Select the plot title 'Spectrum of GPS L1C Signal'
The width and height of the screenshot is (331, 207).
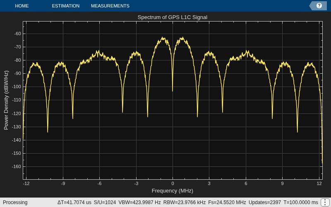(173, 17)
